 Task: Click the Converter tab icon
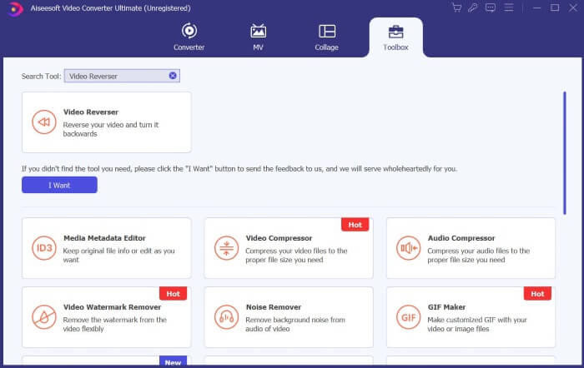(x=189, y=31)
